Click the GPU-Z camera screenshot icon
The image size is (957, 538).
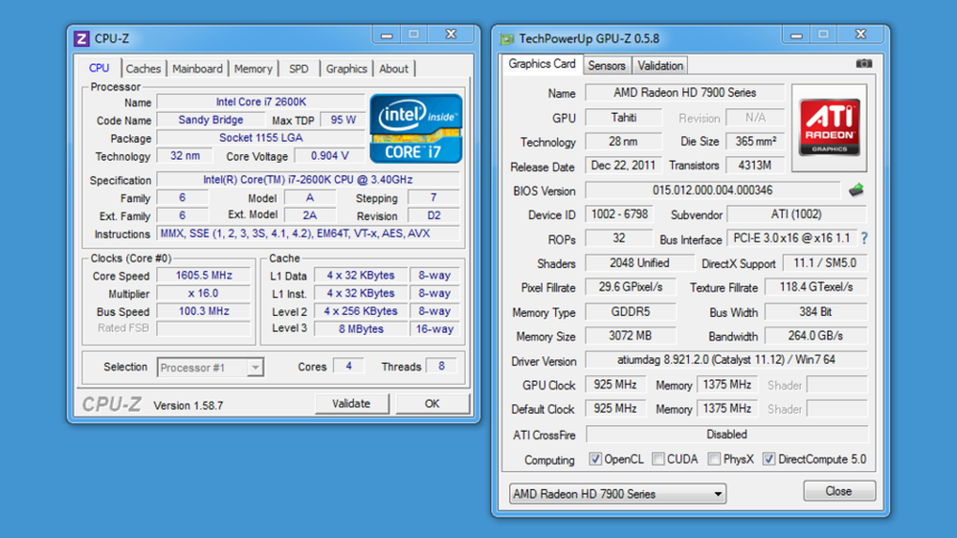pos(863,63)
